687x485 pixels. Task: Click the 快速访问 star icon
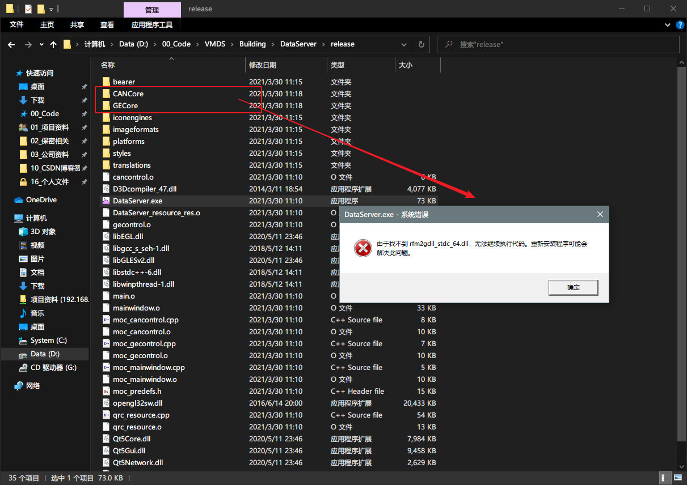point(19,73)
